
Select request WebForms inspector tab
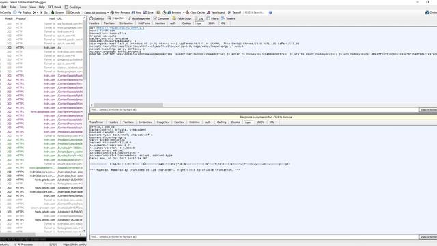pos(144,23)
